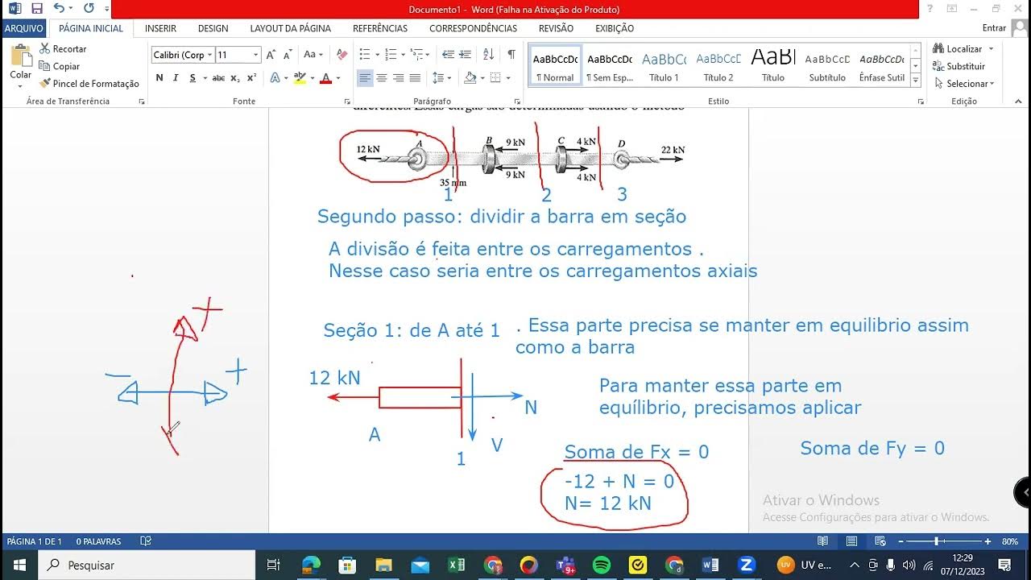Toggle bold formatting in the Fonte group
Image resolution: width=1031 pixels, height=580 pixels.
pyautogui.click(x=159, y=77)
